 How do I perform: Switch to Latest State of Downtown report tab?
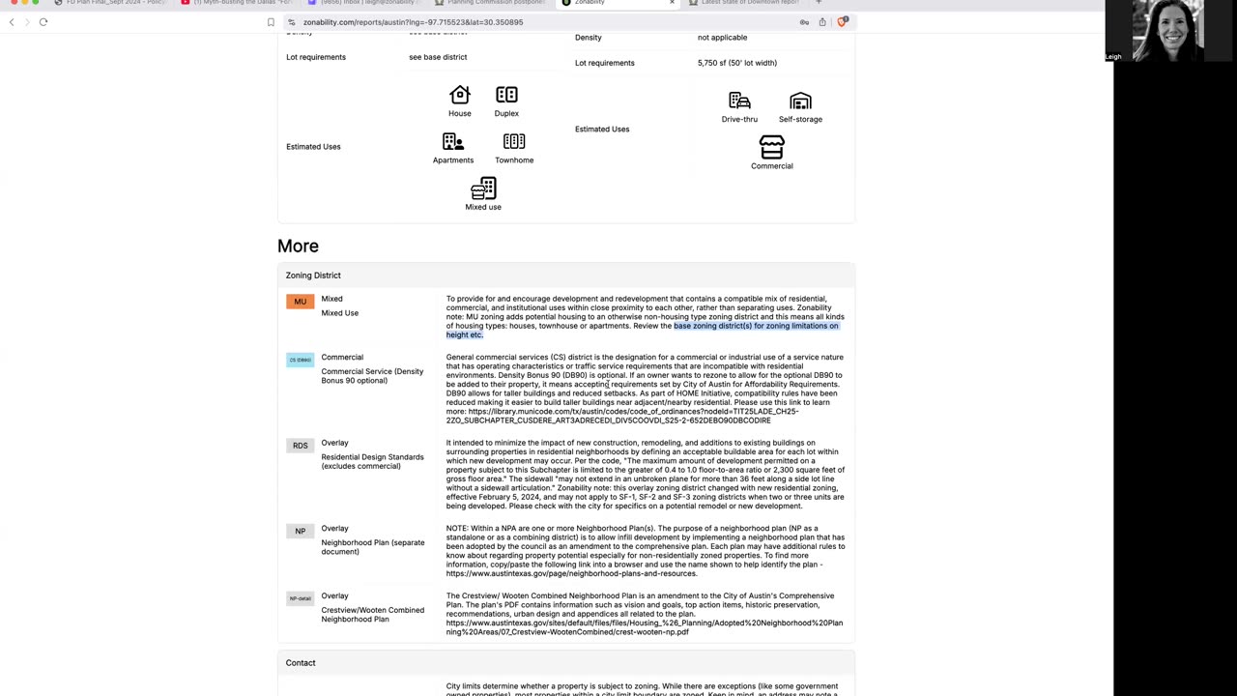(x=745, y=3)
